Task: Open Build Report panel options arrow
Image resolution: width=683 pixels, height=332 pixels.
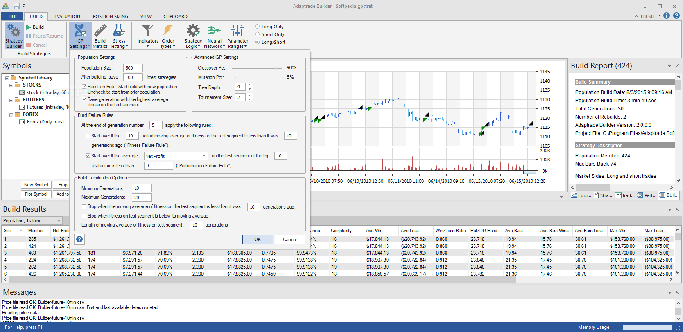Action: [x=669, y=66]
